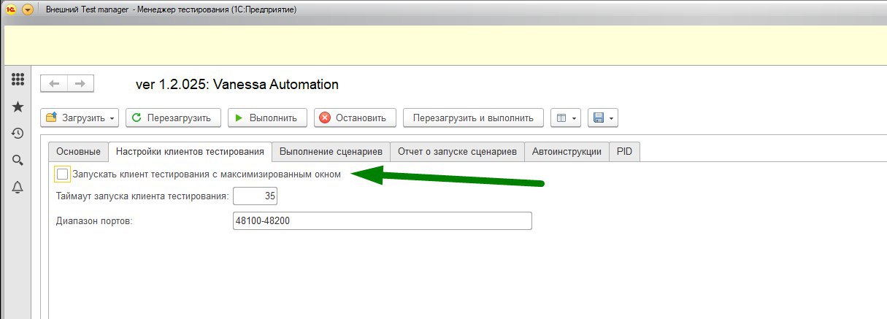Open the Загрузить dropdown button
887x319 pixels.
click(80, 118)
